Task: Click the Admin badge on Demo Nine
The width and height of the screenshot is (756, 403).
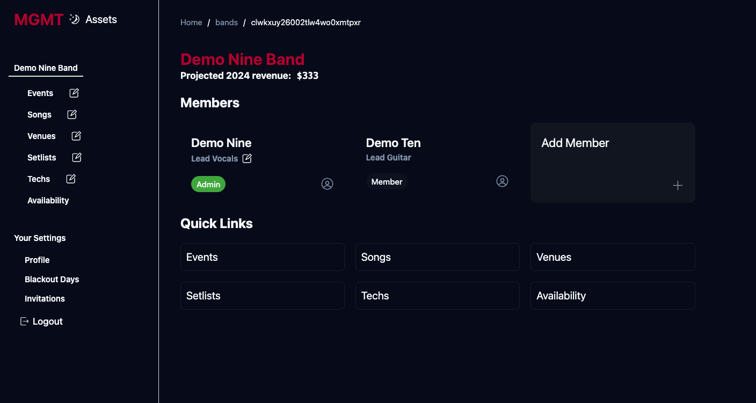Action: click(x=208, y=184)
